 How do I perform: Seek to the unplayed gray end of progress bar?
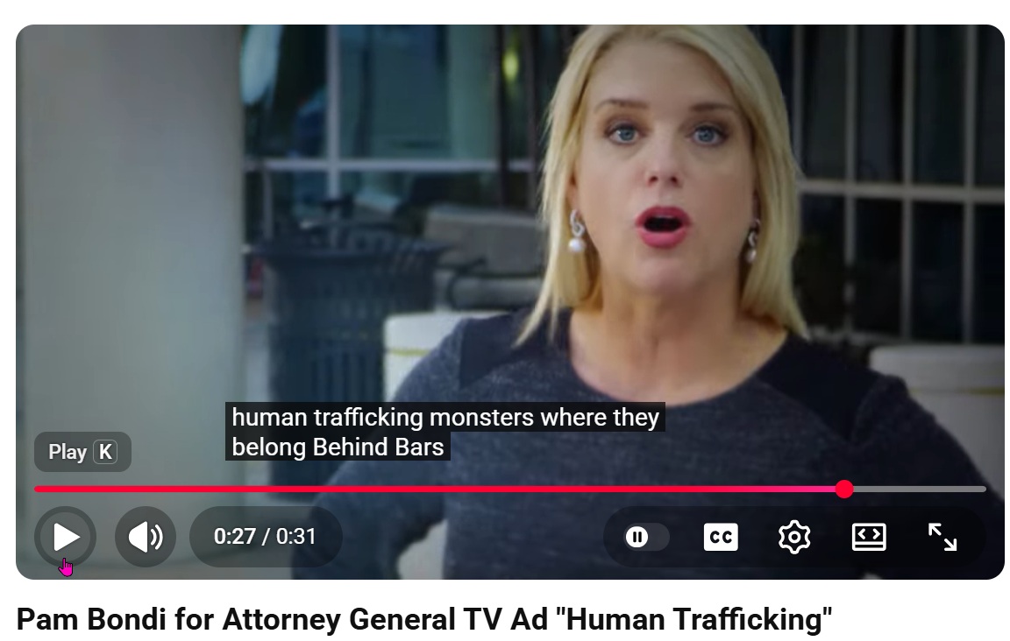(920, 490)
